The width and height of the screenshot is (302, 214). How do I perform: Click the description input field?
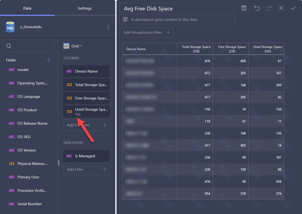(x=177, y=19)
